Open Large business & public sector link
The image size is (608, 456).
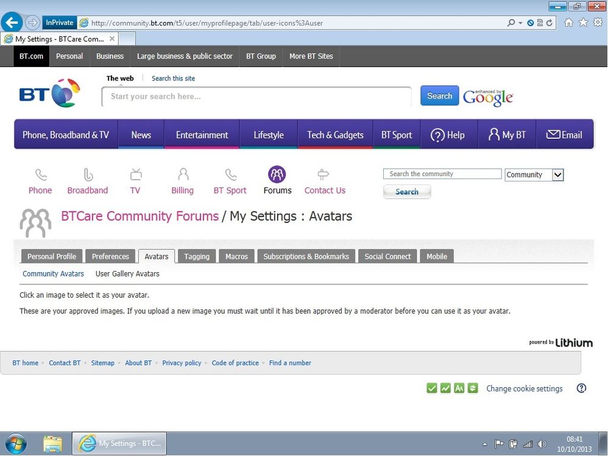tap(185, 56)
